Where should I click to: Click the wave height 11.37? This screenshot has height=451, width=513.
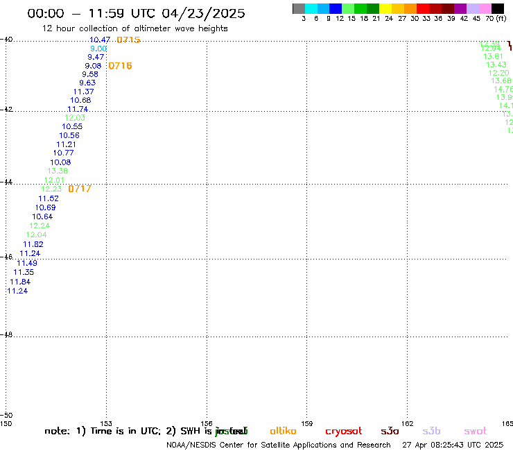click(x=83, y=92)
